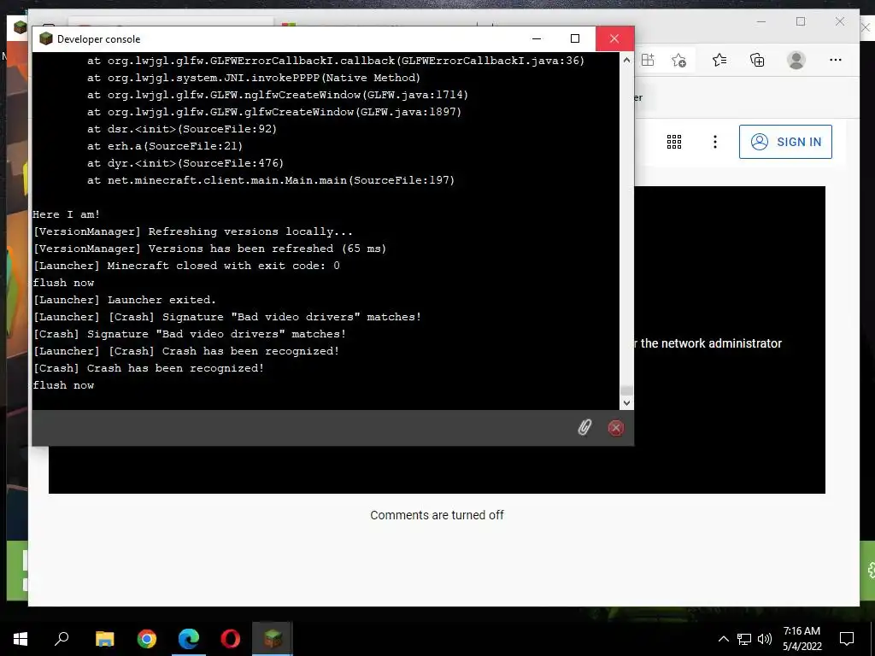The height and width of the screenshot is (656, 875).
Task: Open the YouTube apps grid icon
Action: point(674,142)
